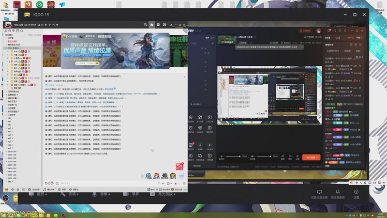Open 播放伴奏 in the YY bottom bar
The image size is (387, 218).
[x=49, y=189]
